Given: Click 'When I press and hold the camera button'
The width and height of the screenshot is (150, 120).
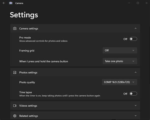Looking at the screenshot, I should click(x=44, y=62).
